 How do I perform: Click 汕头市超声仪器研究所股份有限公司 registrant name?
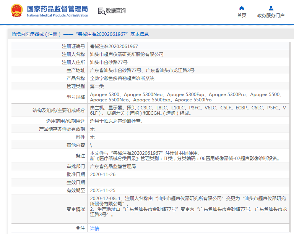tap(127, 54)
